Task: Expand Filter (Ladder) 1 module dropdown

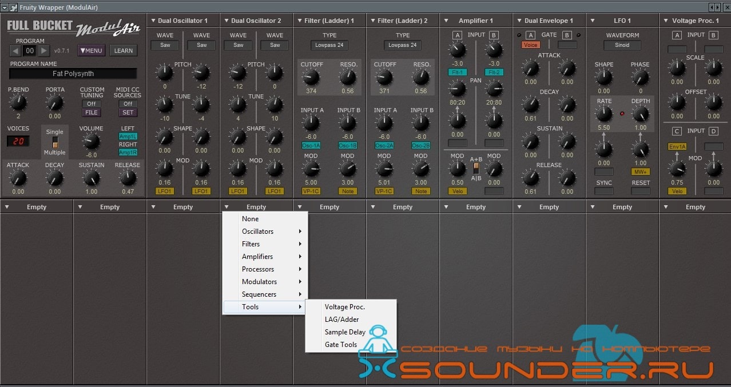Action: click(x=299, y=21)
